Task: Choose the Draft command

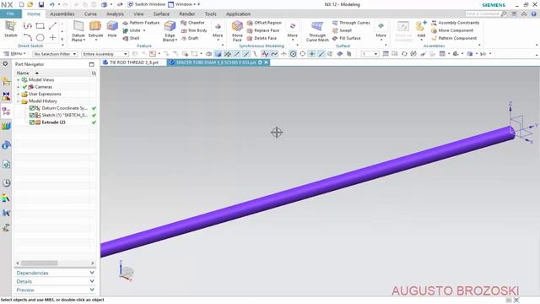Action: (190, 38)
